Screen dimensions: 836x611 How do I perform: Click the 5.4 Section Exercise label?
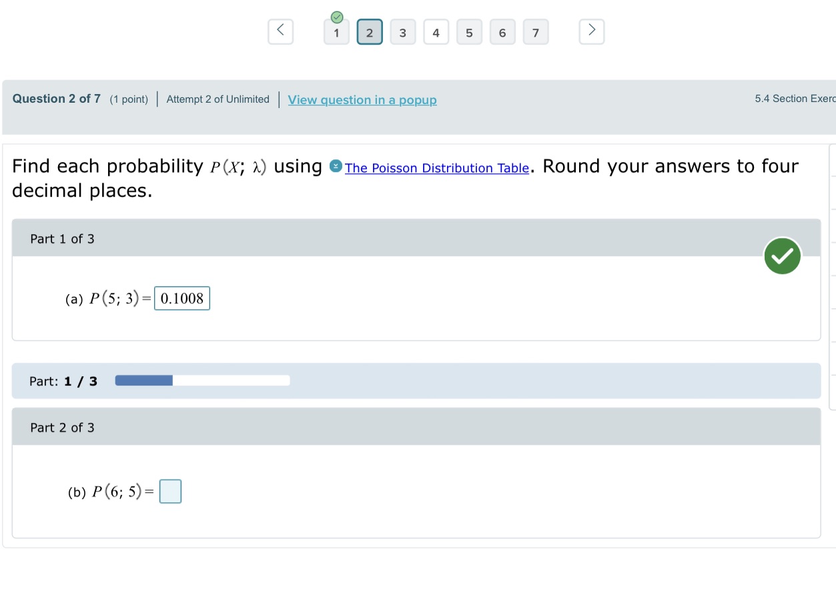pos(795,99)
